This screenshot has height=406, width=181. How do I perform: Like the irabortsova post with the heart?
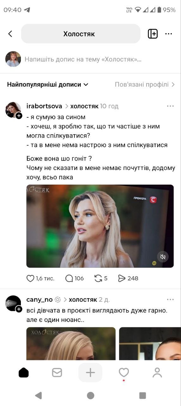click(x=30, y=278)
